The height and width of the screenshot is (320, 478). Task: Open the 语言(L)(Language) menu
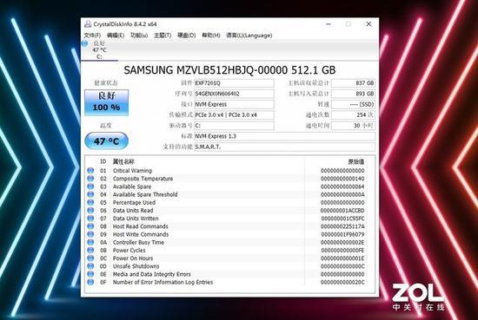pyautogui.click(x=249, y=36)
